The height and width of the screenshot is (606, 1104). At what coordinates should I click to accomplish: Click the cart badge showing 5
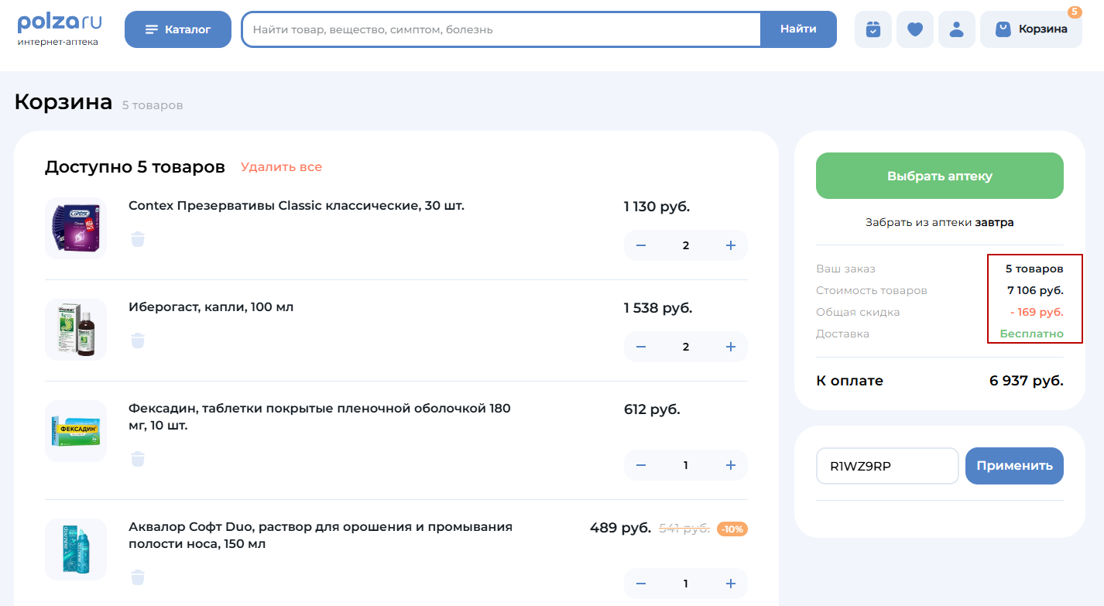point(1075,12)
